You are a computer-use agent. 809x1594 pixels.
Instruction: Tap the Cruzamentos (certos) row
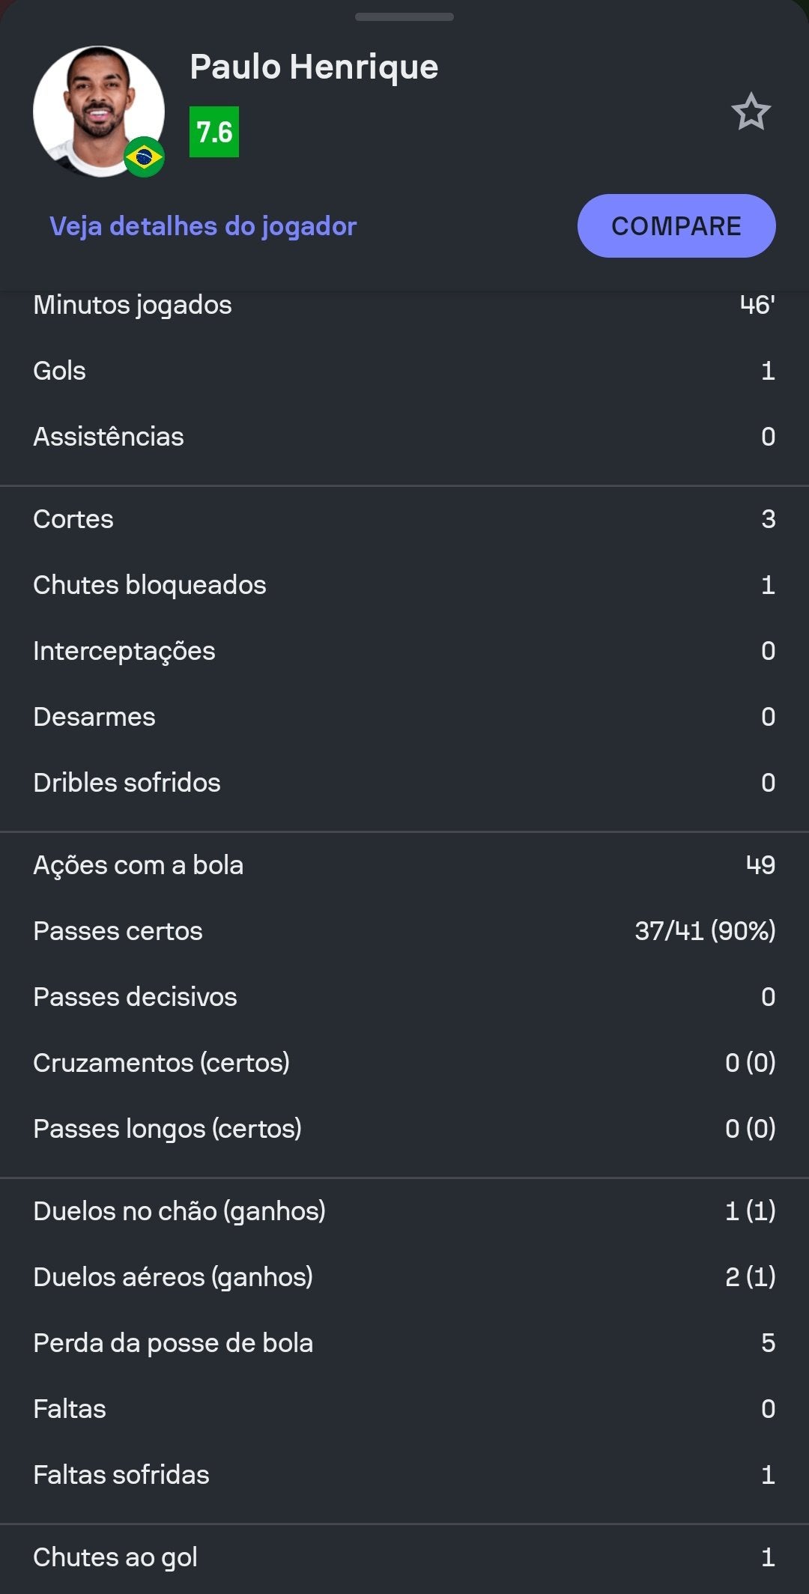click(x=404, y=1063)
